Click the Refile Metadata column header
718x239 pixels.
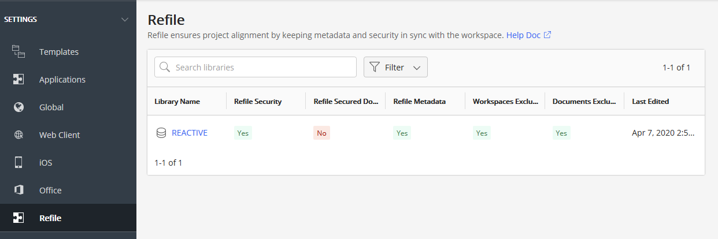coord(420,102)
